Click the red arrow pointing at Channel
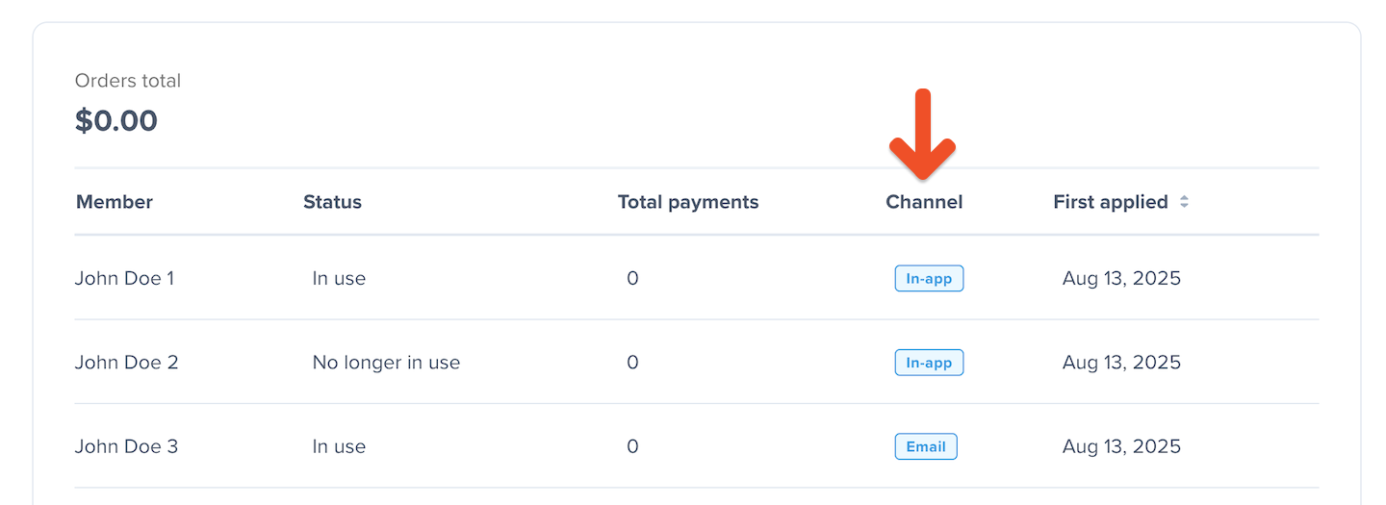Viewport: 1386px width, 505px height. pos(923,135)
